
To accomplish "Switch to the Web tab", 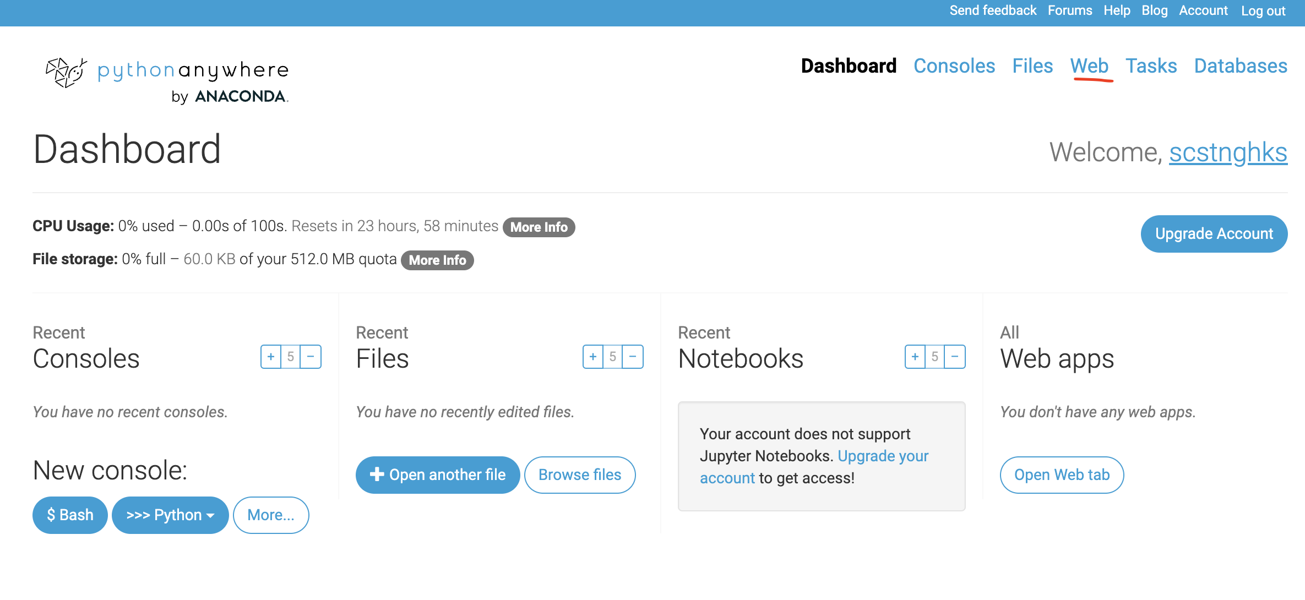I will (1089, 66).
